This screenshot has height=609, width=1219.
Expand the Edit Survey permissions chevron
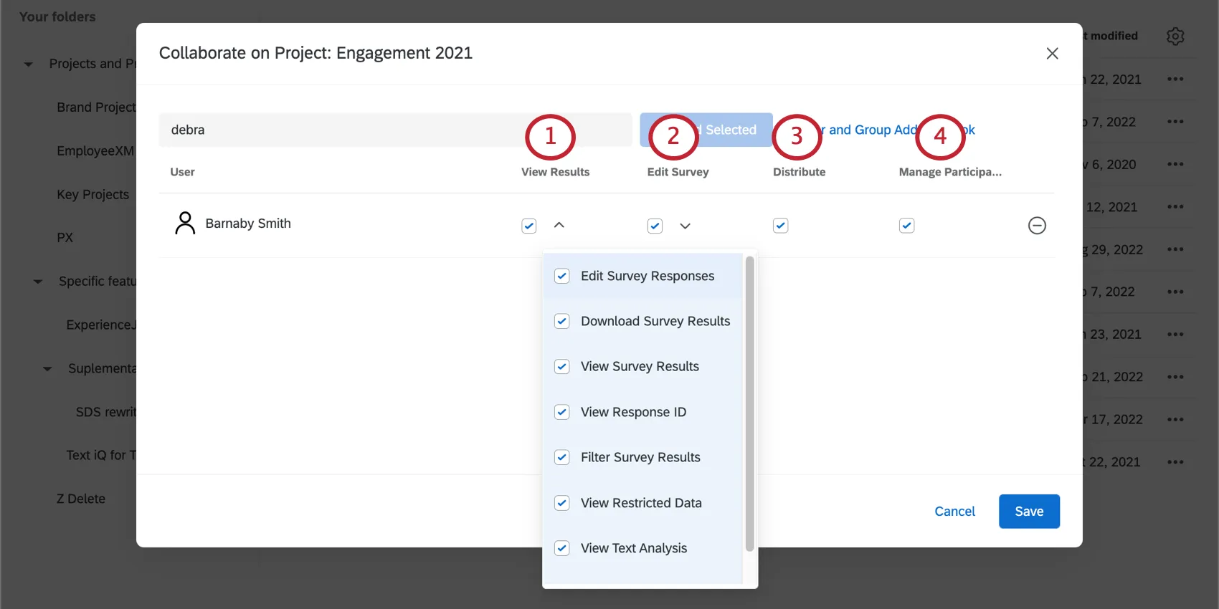click(685, 226)
